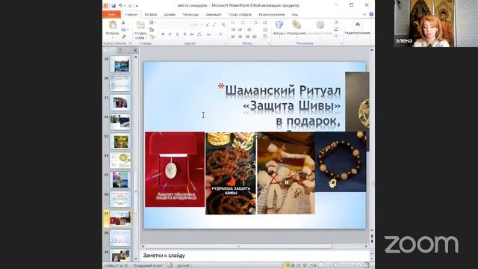Screen dimensions: 478x269
Task: Select slide 21 thumbnail
Action: 120,103
